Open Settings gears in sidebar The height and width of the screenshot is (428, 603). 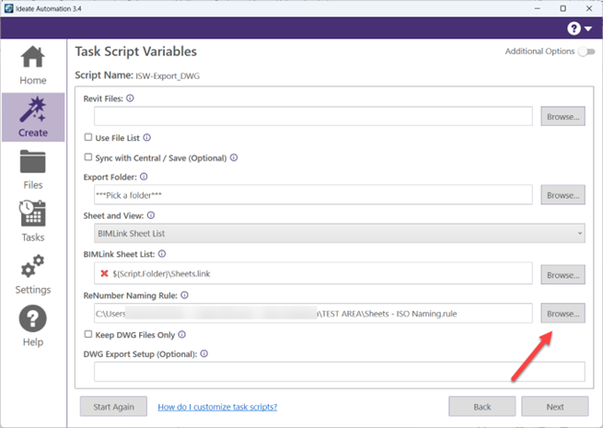(32, 274)
